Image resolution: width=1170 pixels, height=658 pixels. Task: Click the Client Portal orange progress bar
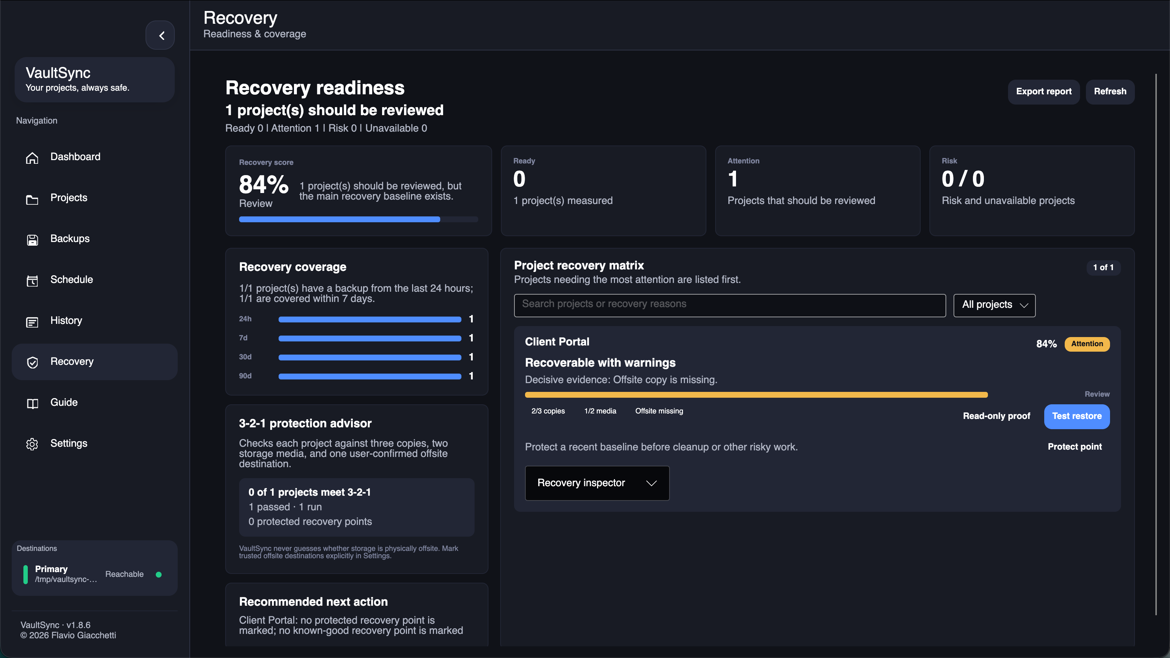coord(756,395)
